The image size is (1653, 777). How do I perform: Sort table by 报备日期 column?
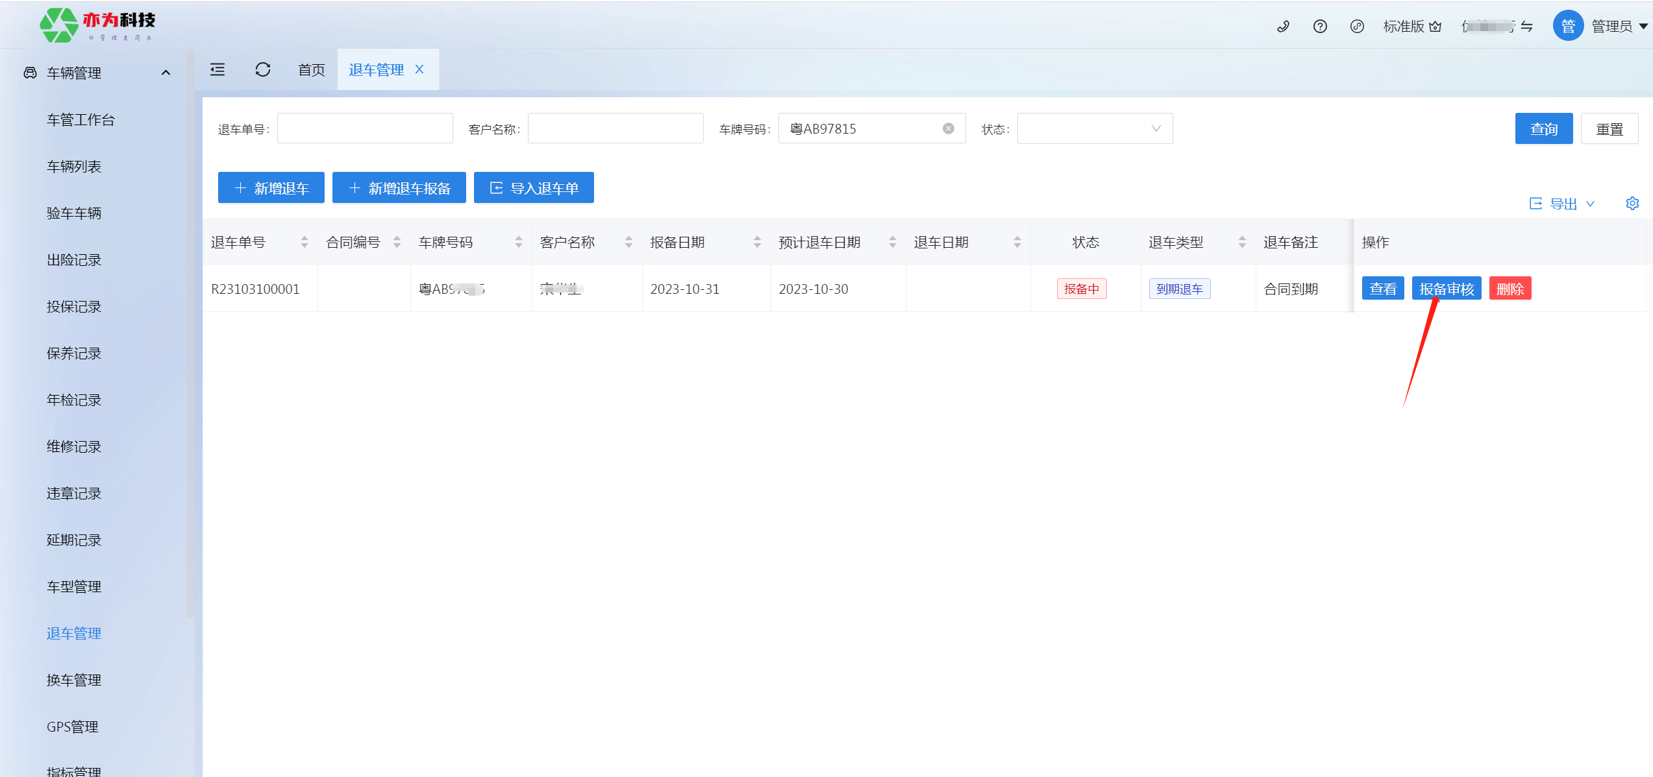point(757,242)
